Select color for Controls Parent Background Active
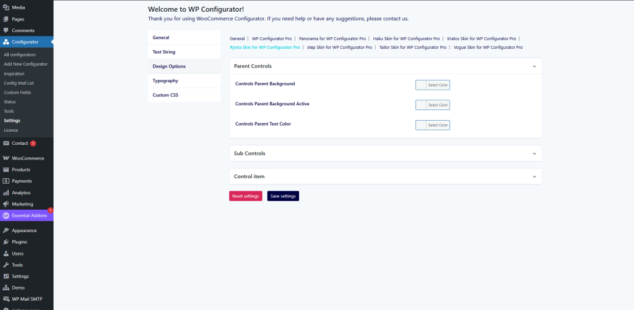The image size is (634, 310). 433,105
